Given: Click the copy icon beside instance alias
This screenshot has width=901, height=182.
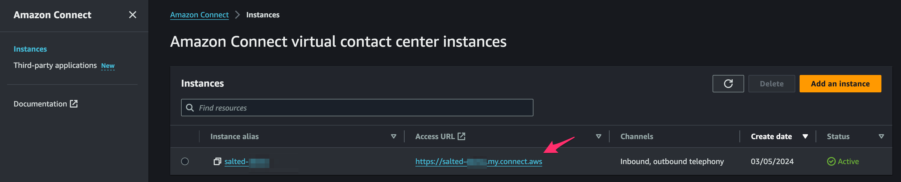Looking at the screenshot, I should click(x=217, y=161).
